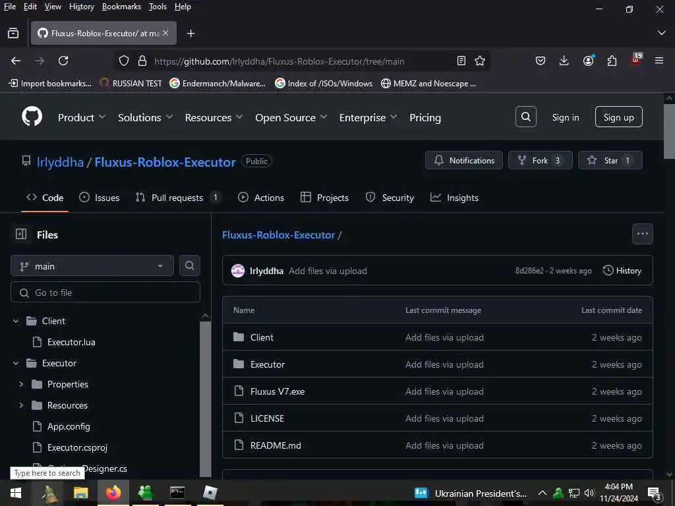The height and width of the screenshot is (506, 675).
Task: Open the terminal icon on the taskbar
Action: (x=177, y=493)
